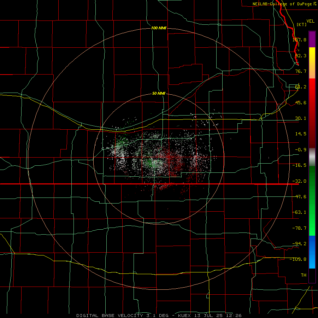Click the 50 NMI range ring label

click(159, 93)
